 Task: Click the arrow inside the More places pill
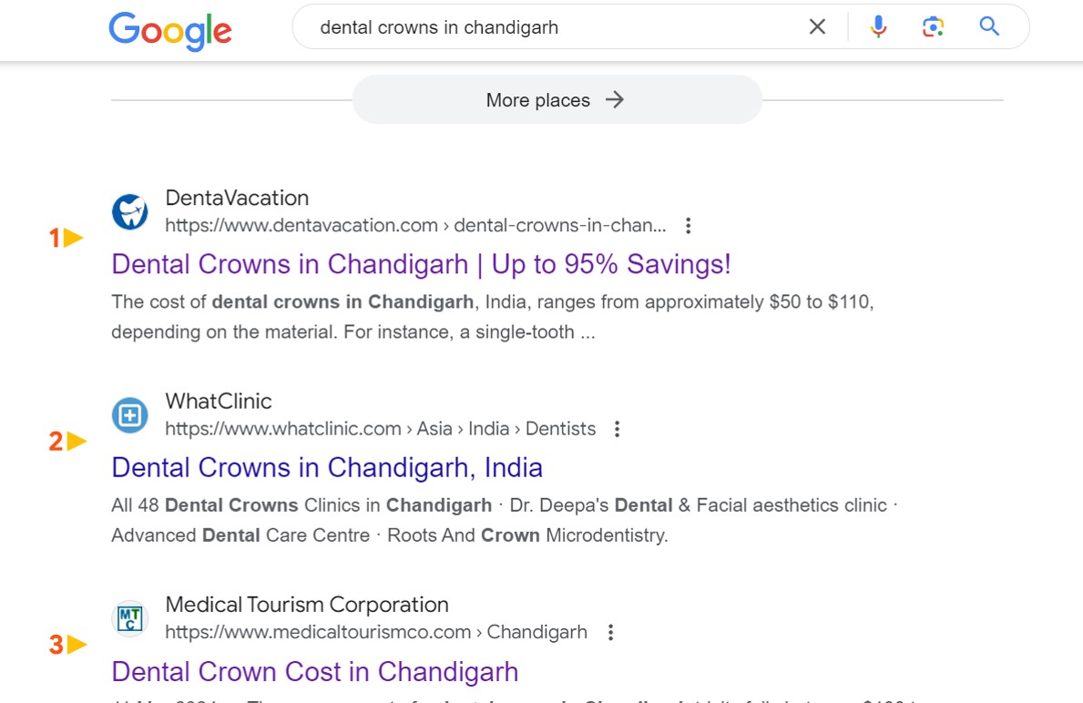(615, 100)
